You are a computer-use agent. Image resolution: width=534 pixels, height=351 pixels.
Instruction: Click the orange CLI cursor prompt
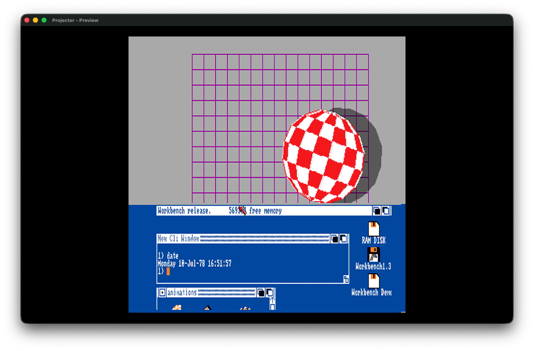[x=168, y=271]
